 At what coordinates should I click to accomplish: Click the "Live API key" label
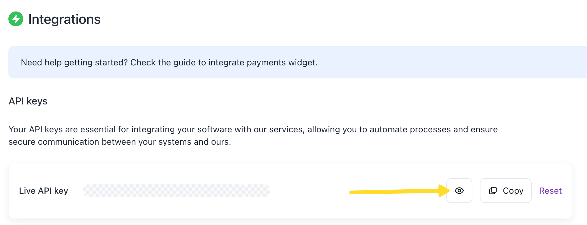pyautogui.click(x=43, y=191)
